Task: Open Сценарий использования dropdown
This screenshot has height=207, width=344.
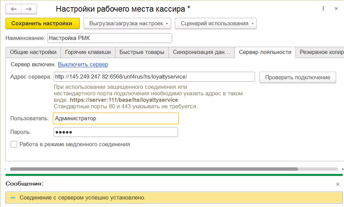Action: click(216, 23)
